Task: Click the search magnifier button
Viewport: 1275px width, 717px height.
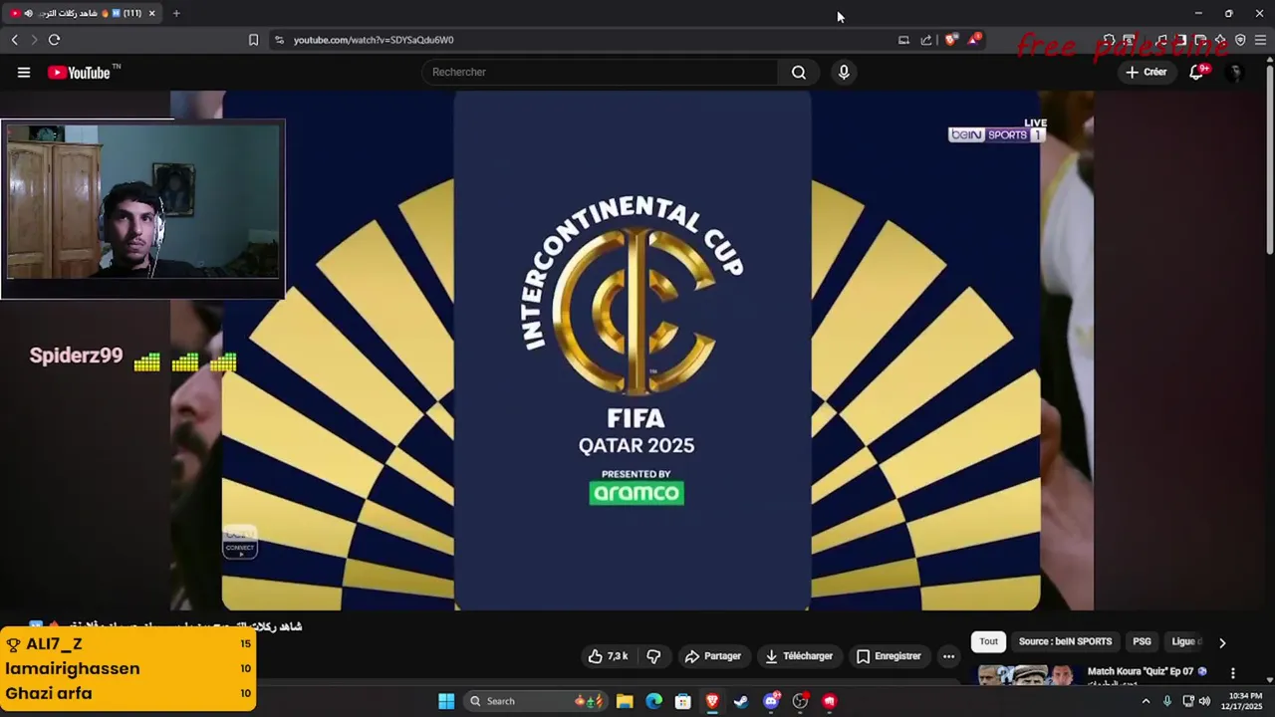Action: pos(799,72)
